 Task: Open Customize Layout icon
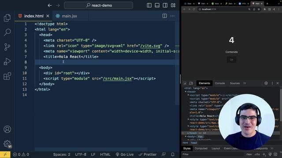click(173, 5)
